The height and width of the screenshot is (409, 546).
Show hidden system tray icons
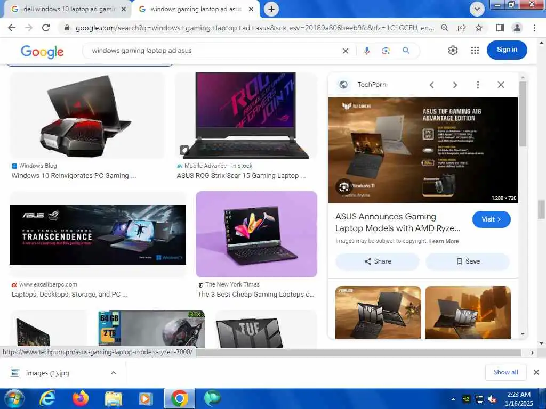(x=453, y=399)
